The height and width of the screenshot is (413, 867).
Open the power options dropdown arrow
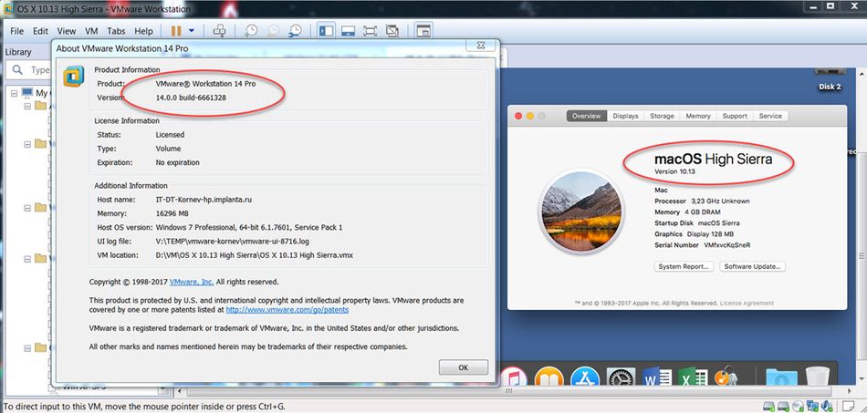pyautogui.click(x=192, y=32)
